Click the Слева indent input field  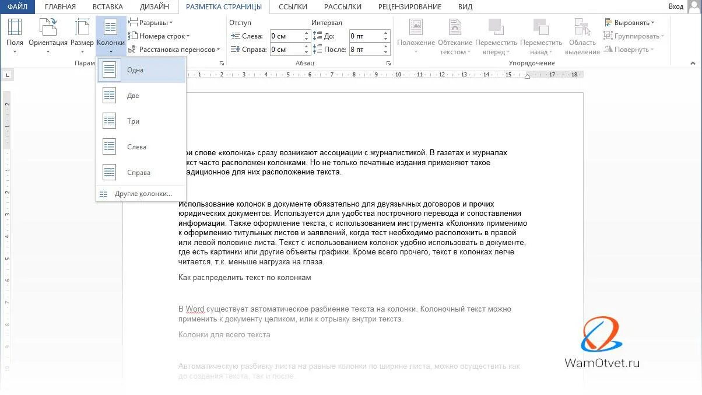tap(286, 36)
